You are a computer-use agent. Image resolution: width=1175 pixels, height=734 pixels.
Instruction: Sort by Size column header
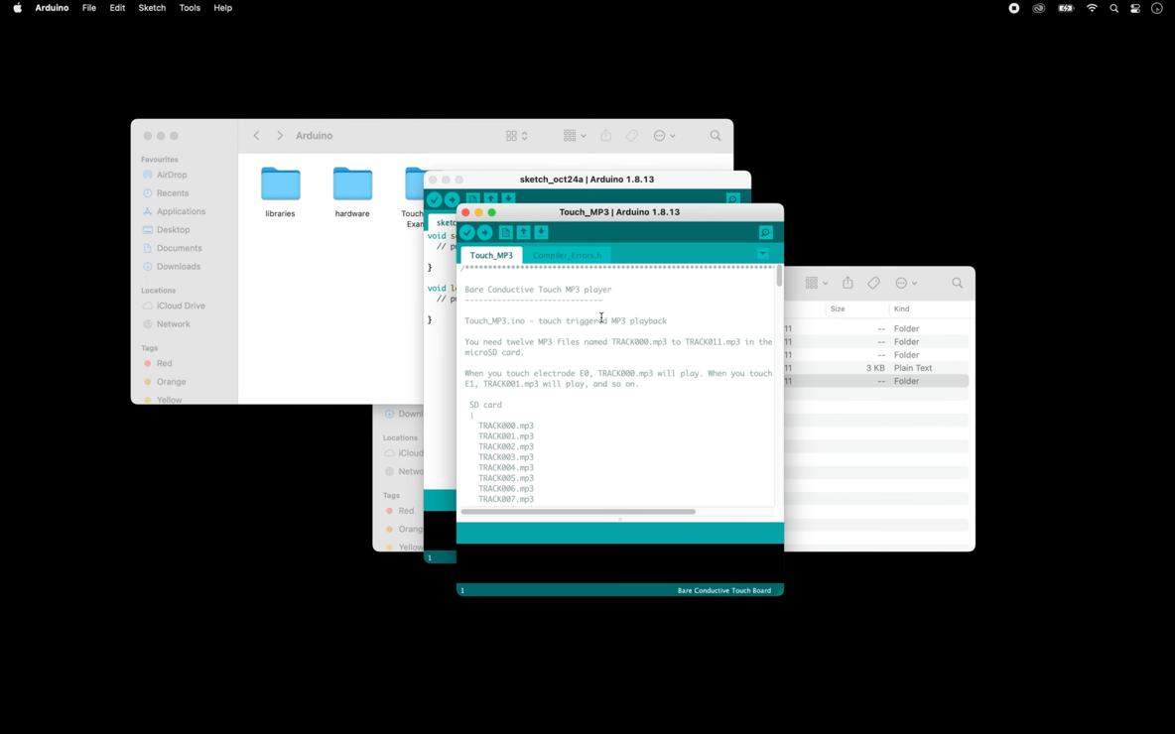(838, 308)
